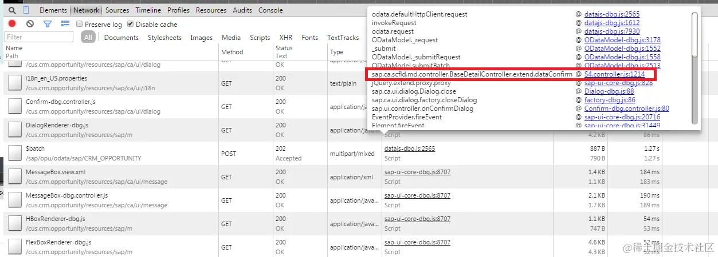The height and width of the screenshot is (257, 718).
Task: Open ODataModel-dbg.js:1552 stack trace link
Action: [x=622, y=49]
